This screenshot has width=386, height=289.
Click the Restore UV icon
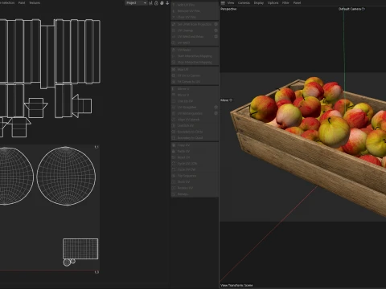click(174, 188)
